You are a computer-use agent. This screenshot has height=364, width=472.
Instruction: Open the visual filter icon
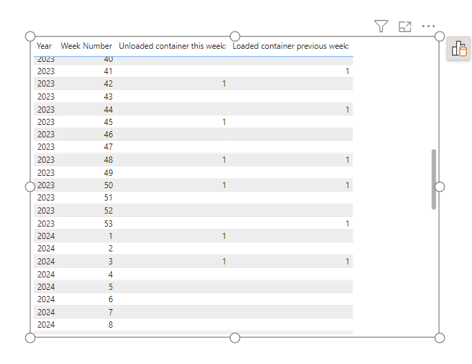coord(381,26)
